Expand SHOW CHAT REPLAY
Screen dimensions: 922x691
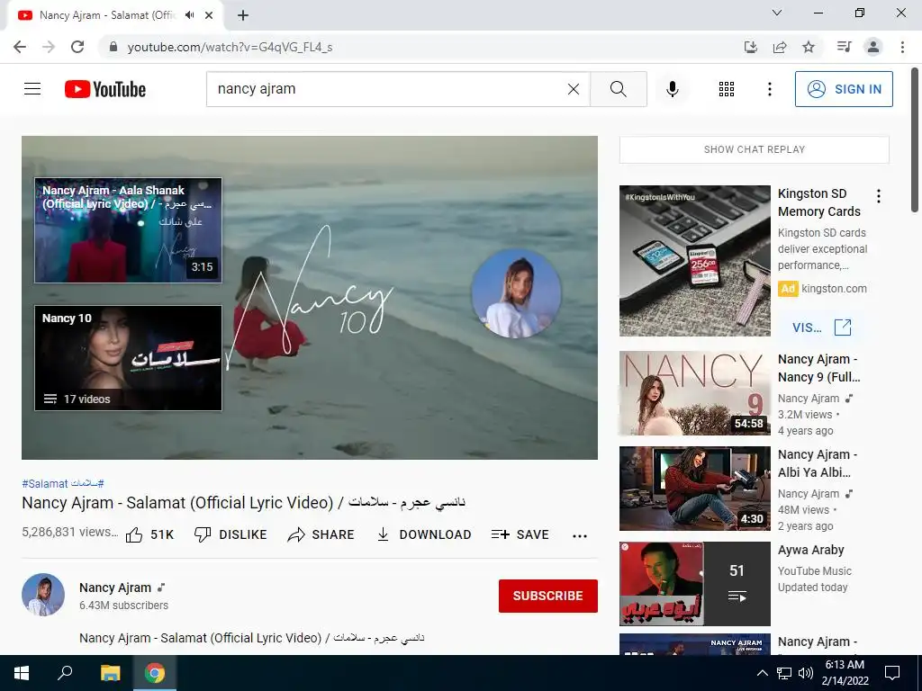coord(755,149)
